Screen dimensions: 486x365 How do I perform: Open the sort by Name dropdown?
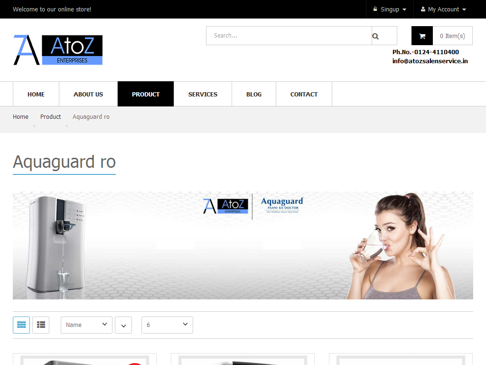(x=86, y=325)
